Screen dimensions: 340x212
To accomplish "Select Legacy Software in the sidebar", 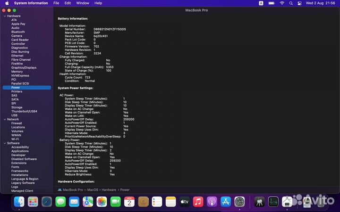I will tap(23, 183).
